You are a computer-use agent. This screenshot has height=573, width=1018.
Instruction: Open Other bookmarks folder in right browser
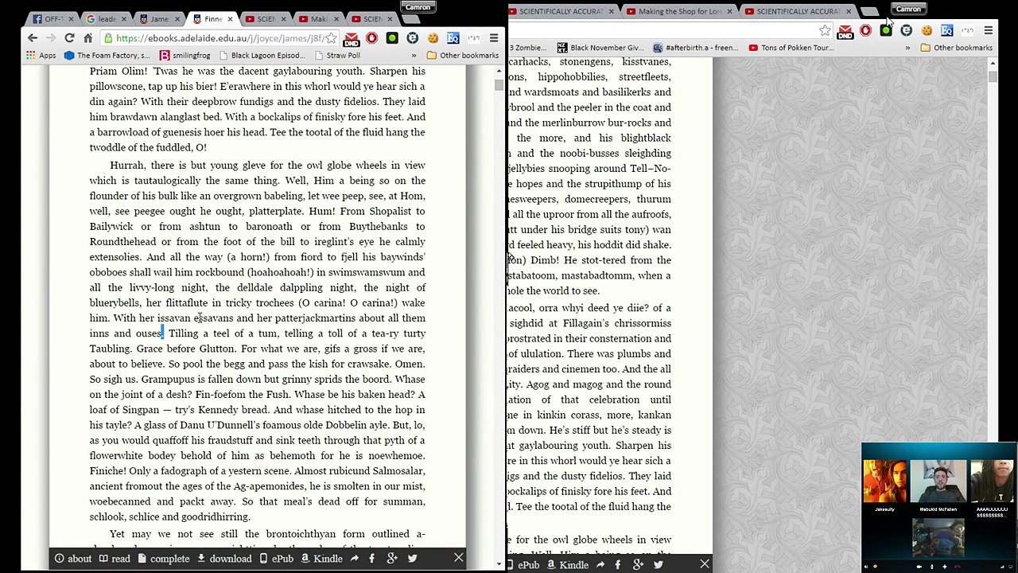pyautogui.click(x=957, y=48)
